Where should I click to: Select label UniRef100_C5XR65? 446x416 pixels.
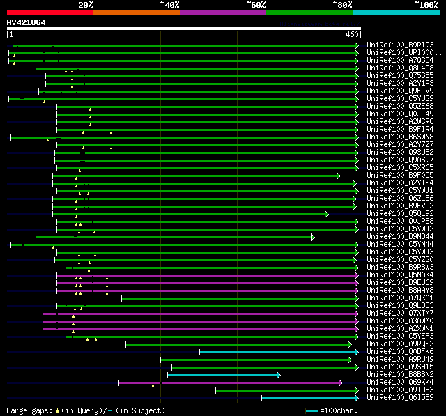click(x=400, y=167)
